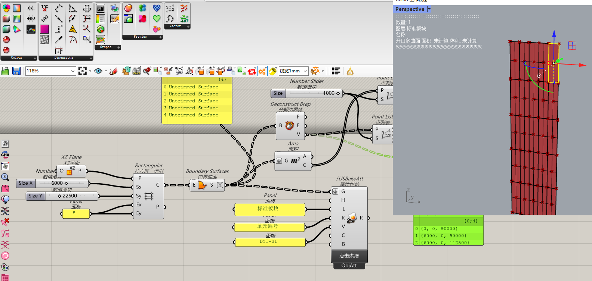Click the Boundary Surfaces orange component icon

point(202,185)
